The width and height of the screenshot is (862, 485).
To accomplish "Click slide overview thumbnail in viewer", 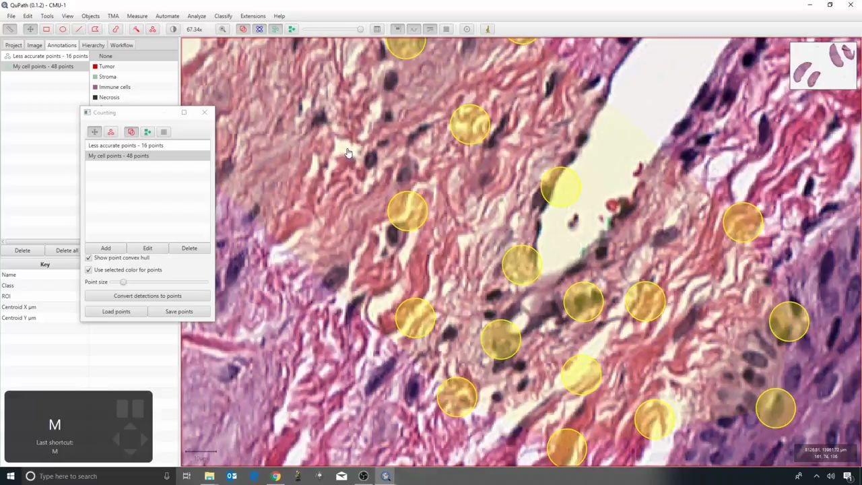I will point(823,65).
